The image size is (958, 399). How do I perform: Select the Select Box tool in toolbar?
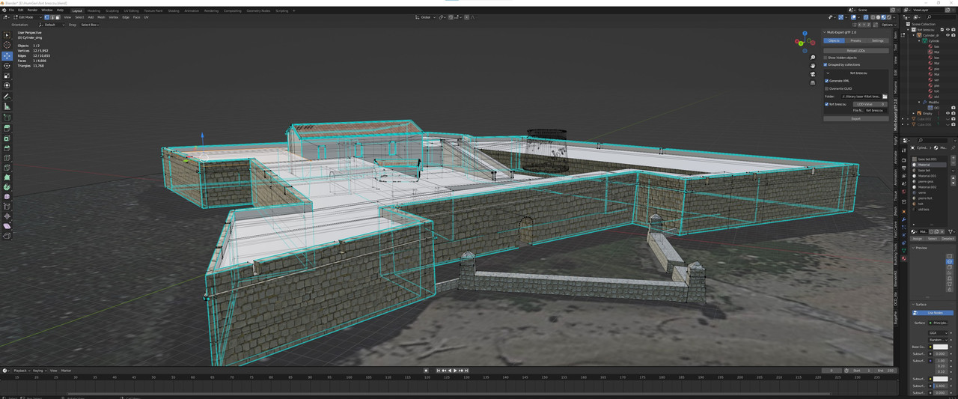point(7,34)
